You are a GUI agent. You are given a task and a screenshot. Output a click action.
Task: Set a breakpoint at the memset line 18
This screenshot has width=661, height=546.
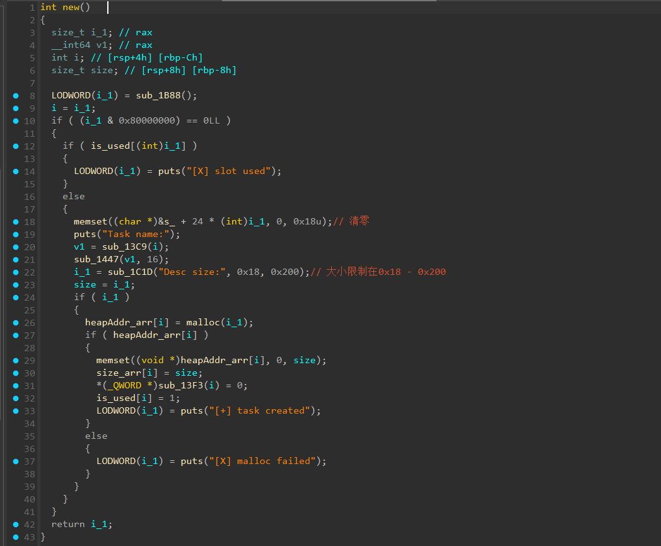click(15, 222)
